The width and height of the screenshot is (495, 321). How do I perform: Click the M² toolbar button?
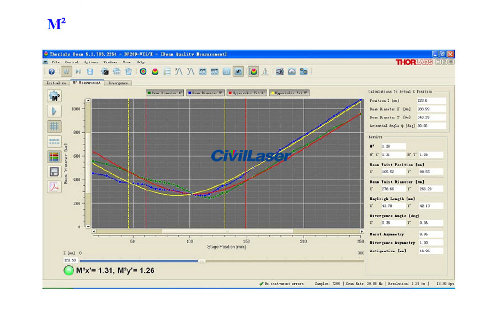click(x=238, y=71)
